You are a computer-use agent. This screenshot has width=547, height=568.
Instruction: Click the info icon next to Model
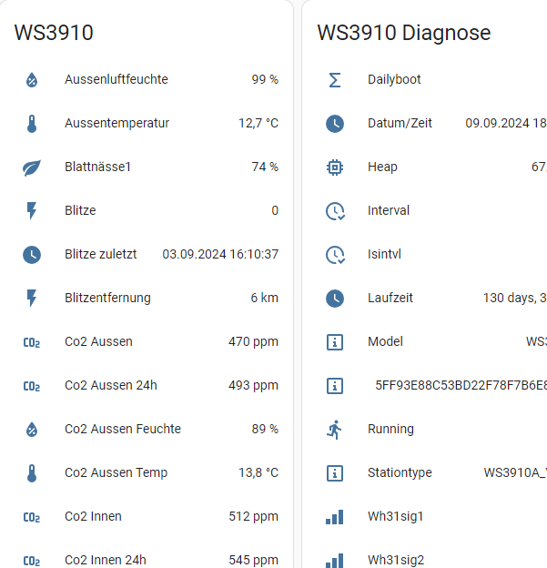tap(335, 342)
